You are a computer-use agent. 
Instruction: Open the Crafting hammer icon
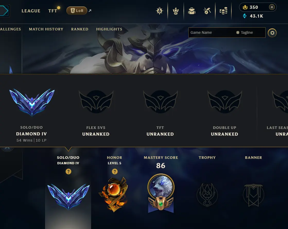click(x=207, y=11)
